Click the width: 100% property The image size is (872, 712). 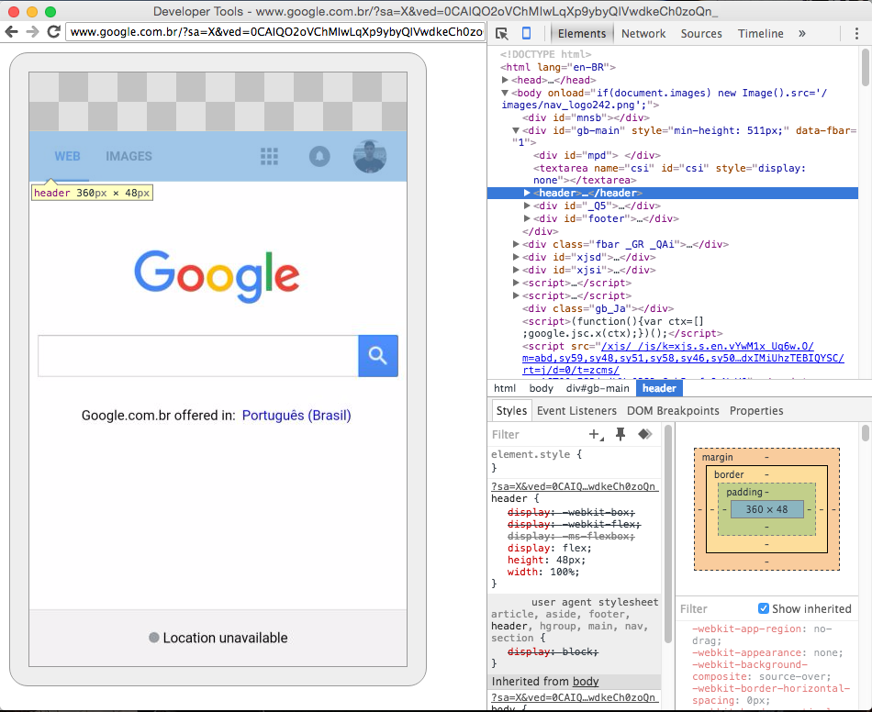click(542, 572)
